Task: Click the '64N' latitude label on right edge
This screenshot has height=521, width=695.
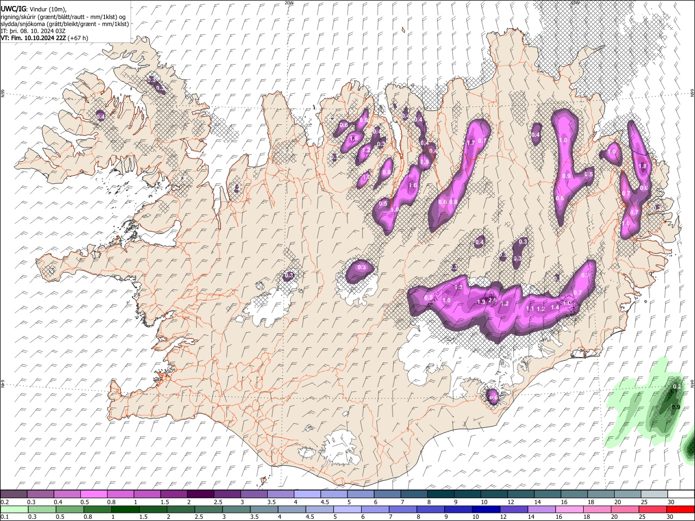Action: coord(692,383)
